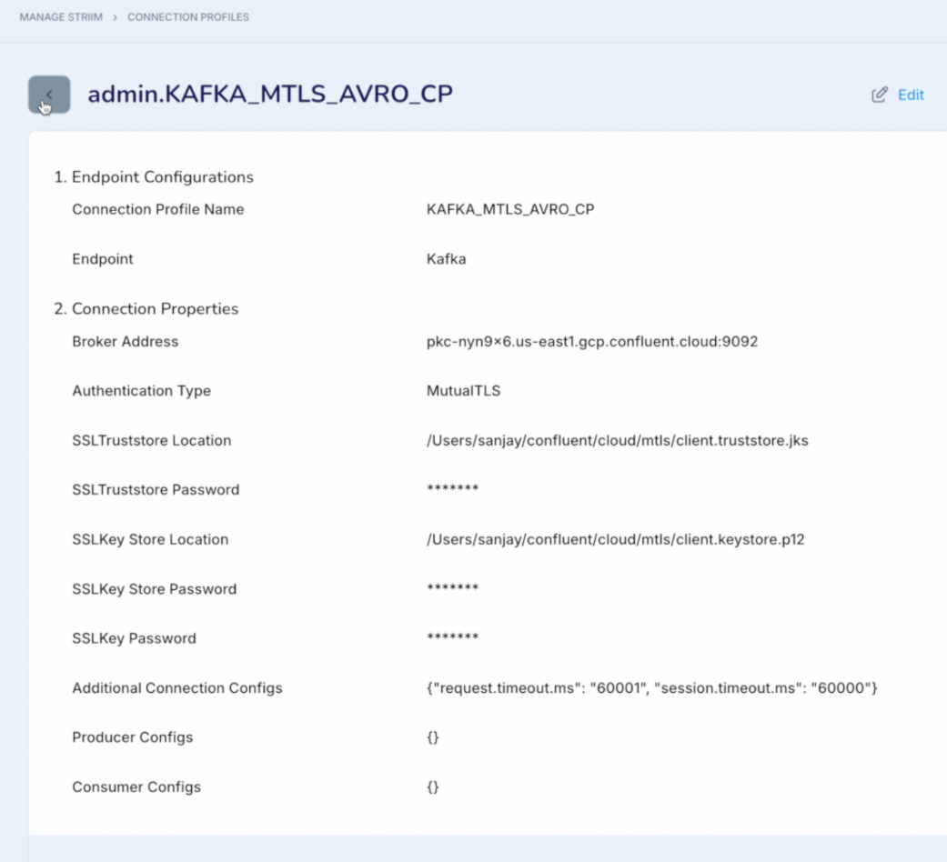Click the Connection Properties section heading
This screenshot has width=947, height=862.
tap(147, 308)
